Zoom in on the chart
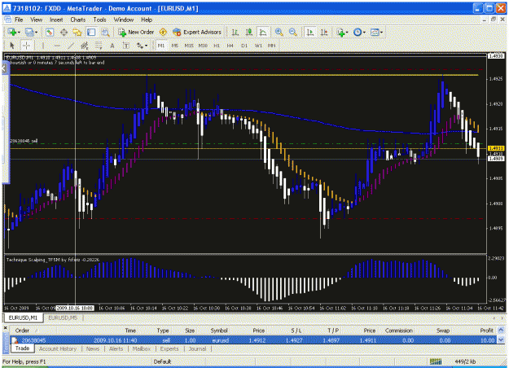The height and width of the screenshot is (368, 509). coord(279,32)
